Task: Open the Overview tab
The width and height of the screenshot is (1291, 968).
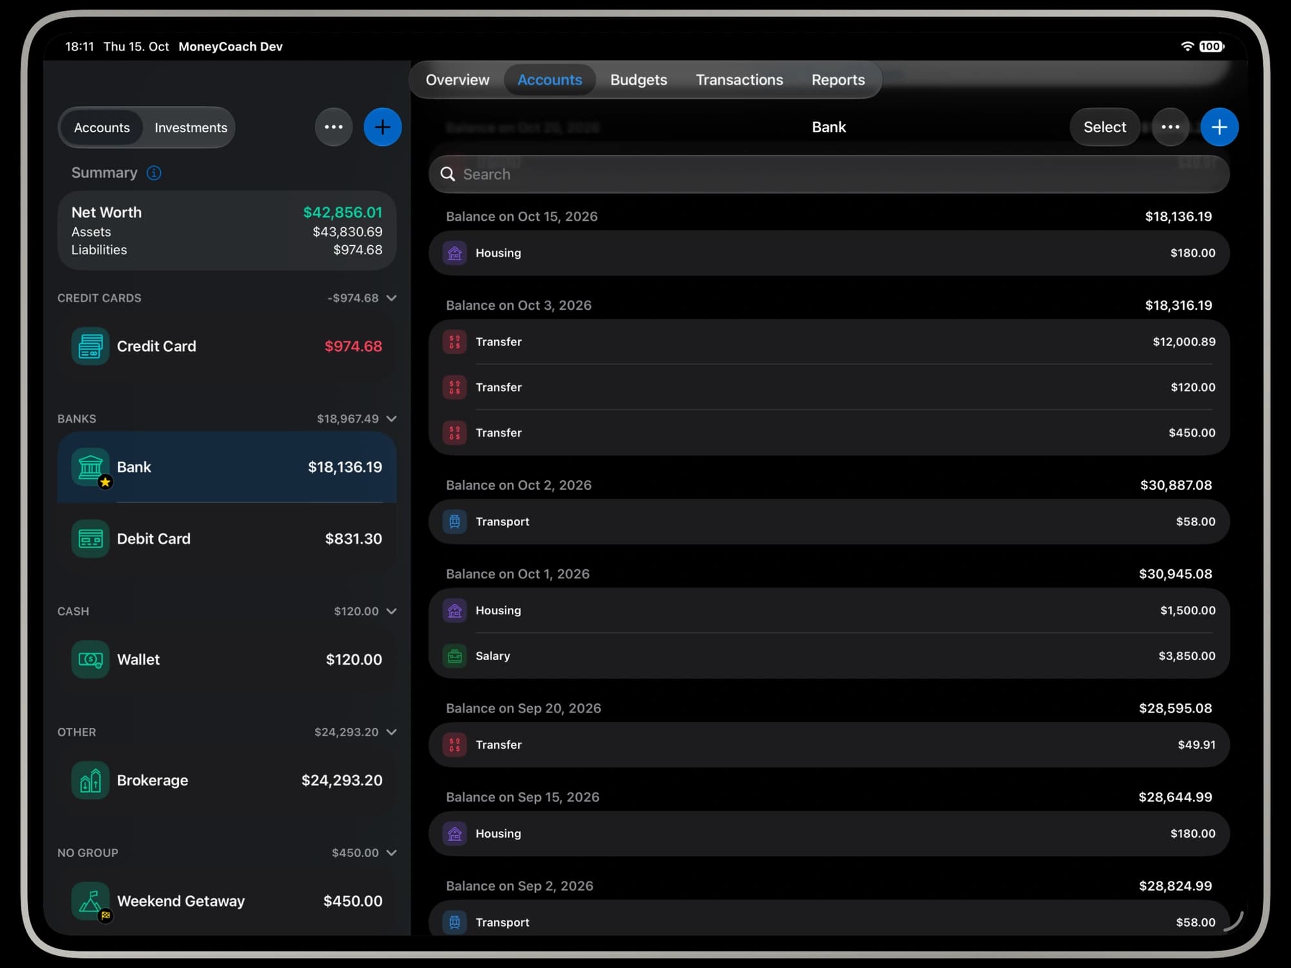Action: point(458,80)
